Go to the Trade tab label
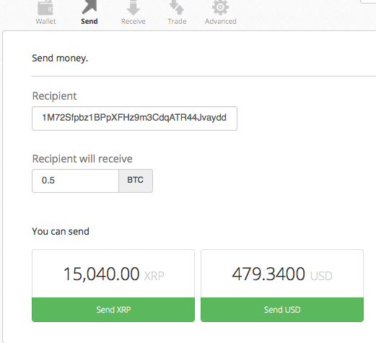This screenshot has height=343, width=376. pos(177,22)
